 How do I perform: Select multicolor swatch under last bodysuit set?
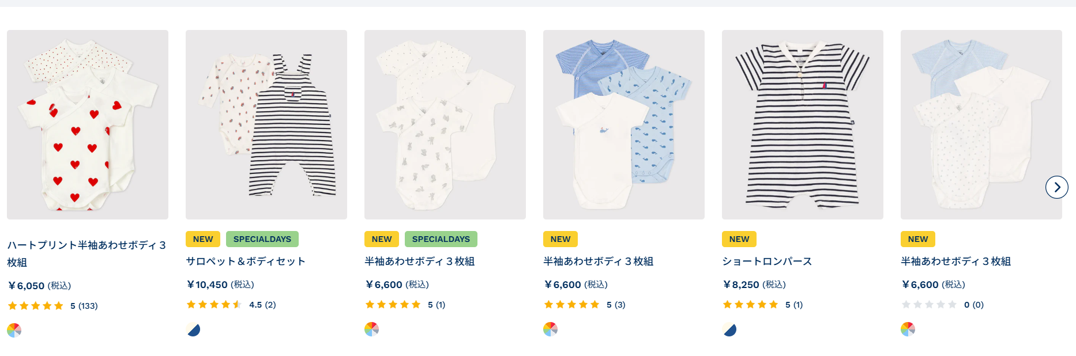point(908,329)
